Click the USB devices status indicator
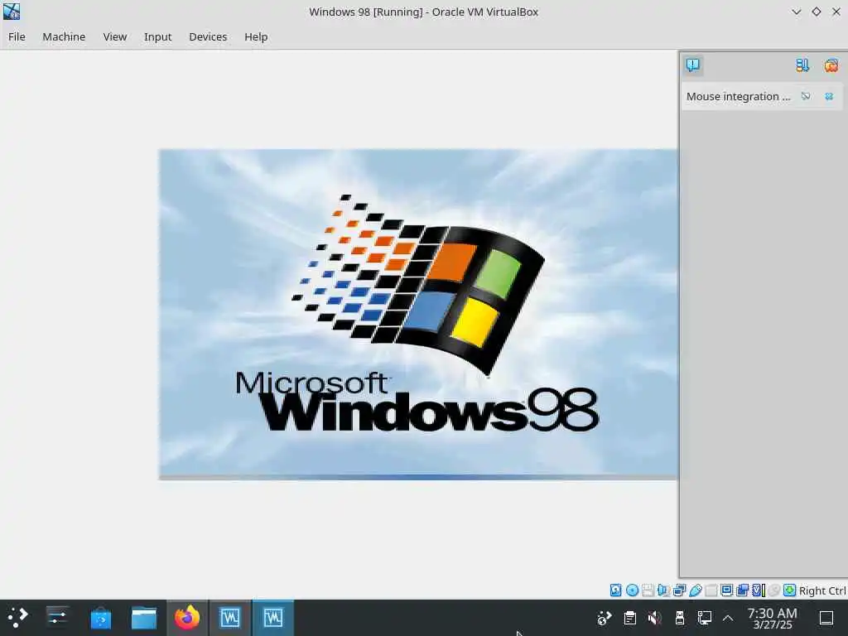The width and height of the screenshot is (848, 636). [696, 590]
